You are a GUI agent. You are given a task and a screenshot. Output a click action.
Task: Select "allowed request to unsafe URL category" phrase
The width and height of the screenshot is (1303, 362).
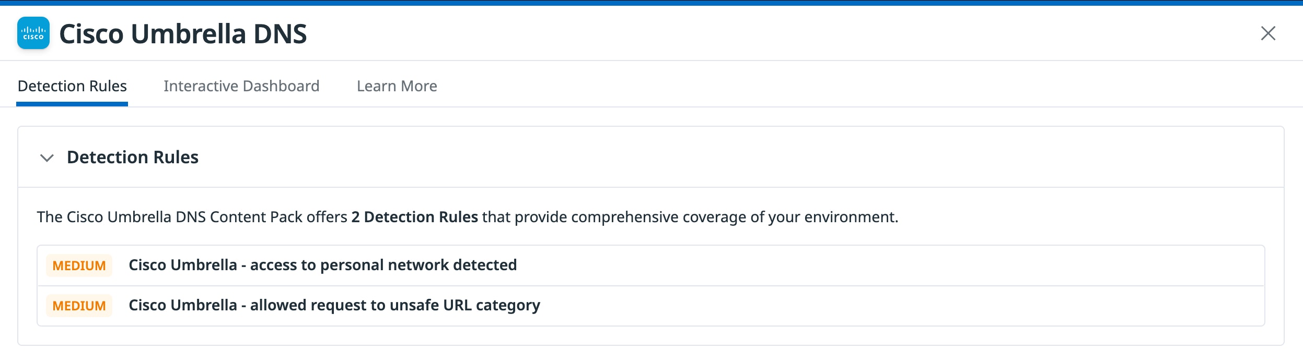click(x=395, y=306)
